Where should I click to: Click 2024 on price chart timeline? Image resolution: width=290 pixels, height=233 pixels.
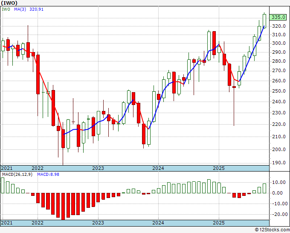point(158,168)
